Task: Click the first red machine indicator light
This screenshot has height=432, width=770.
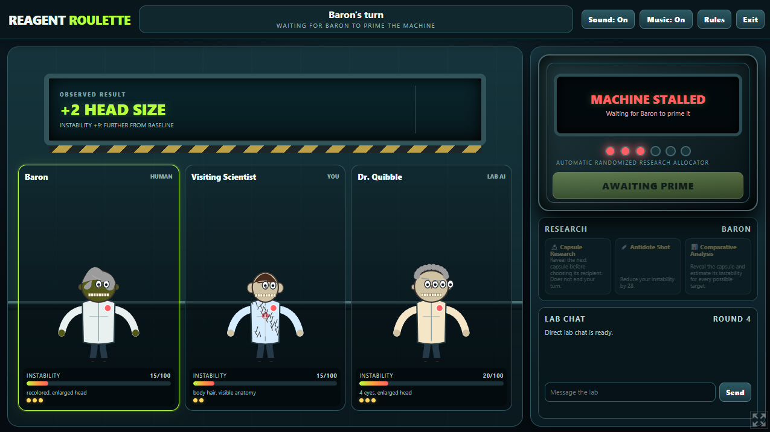Action: 610,151
